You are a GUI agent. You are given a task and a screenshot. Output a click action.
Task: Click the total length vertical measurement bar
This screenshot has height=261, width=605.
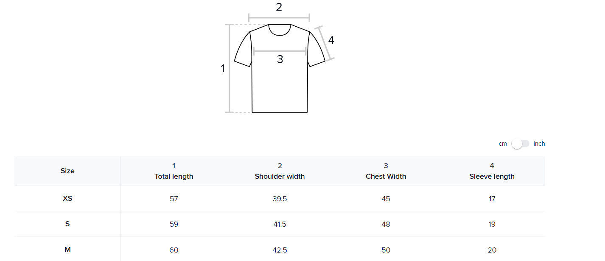point(230,68)
